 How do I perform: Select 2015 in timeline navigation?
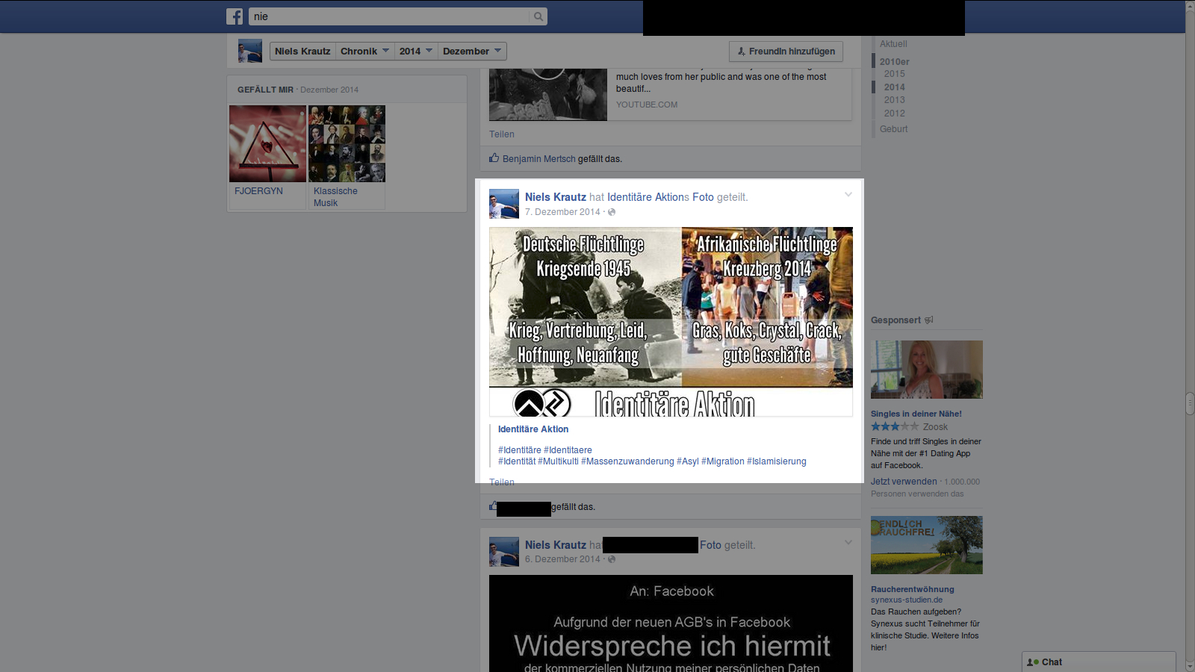894,74
